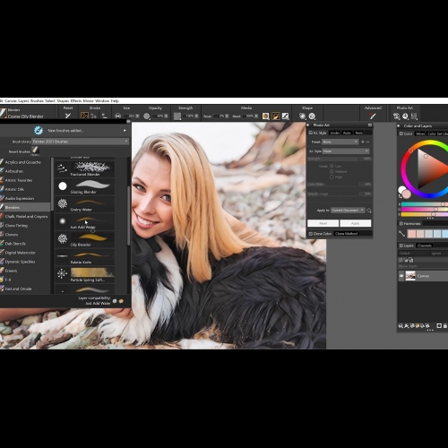Delete preset with the minus icon

367,142
